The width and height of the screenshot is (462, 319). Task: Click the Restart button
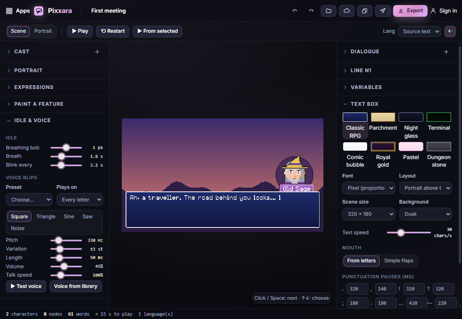pyautogui.click(x=113, y=31)
